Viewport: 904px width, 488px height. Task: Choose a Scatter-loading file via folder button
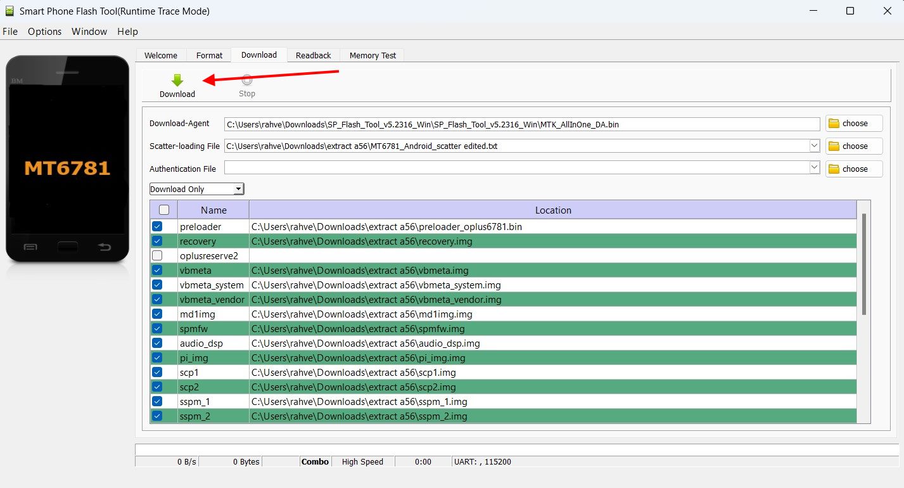point(854,146)
